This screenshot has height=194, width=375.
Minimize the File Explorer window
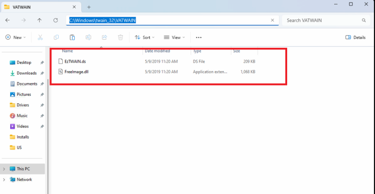click(x=336, y=4)
